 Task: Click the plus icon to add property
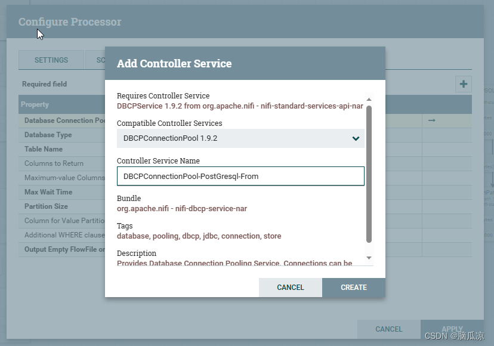tap(463, 84)
